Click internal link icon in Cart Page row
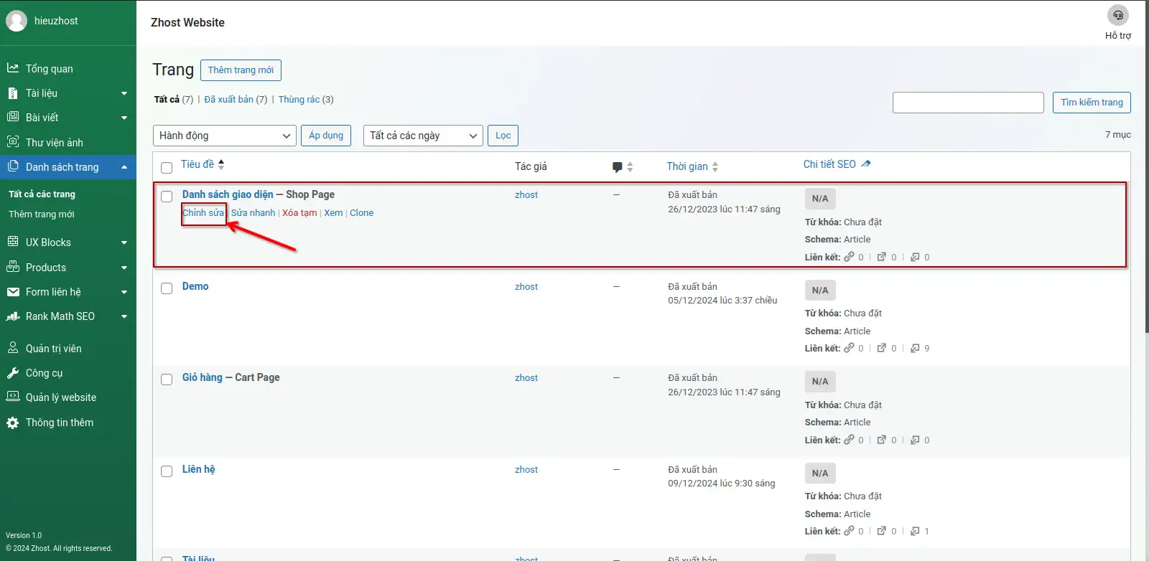Image resolution: width=1149 pixels, height=561 pixels. (x=850, y=440)
